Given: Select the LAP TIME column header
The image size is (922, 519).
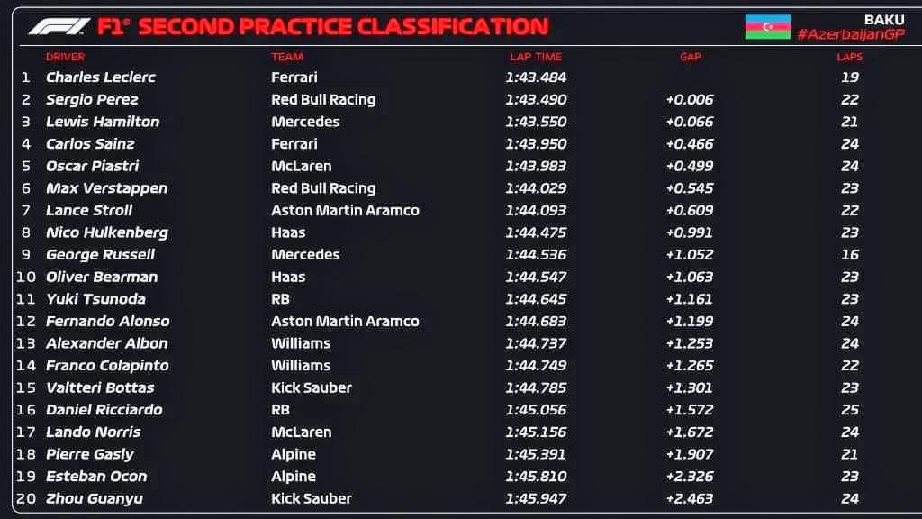Looking at the screenshot, I should (x=536, y=57).
